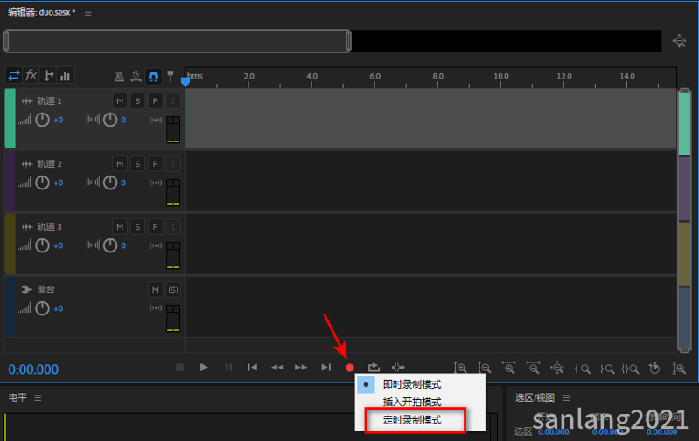The image size is (699, 441).
Task: Toggle loop playback icon
Action: [374, 367]
